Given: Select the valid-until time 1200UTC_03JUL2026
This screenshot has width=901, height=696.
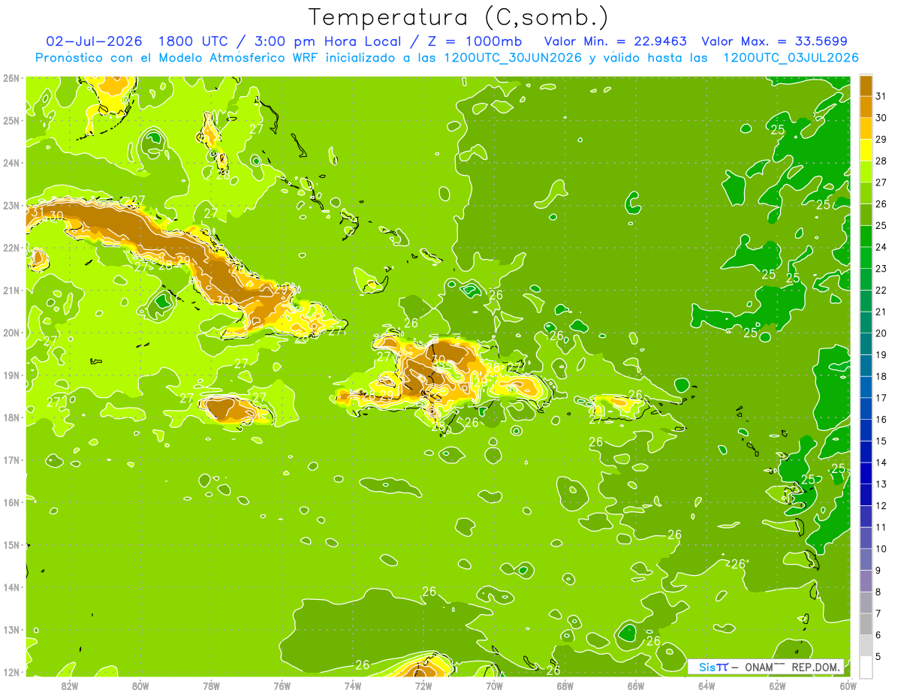Looking at the screenshot, I should (791, 58).
